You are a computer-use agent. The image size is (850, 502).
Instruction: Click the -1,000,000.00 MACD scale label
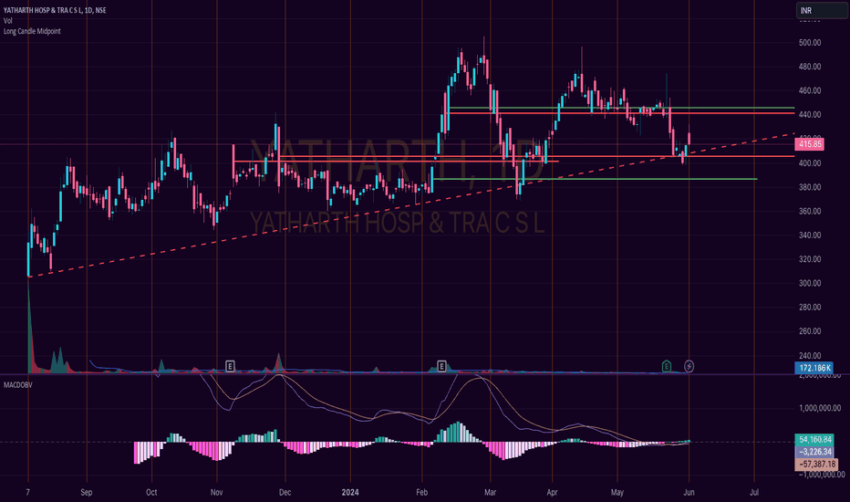point(820,475)
